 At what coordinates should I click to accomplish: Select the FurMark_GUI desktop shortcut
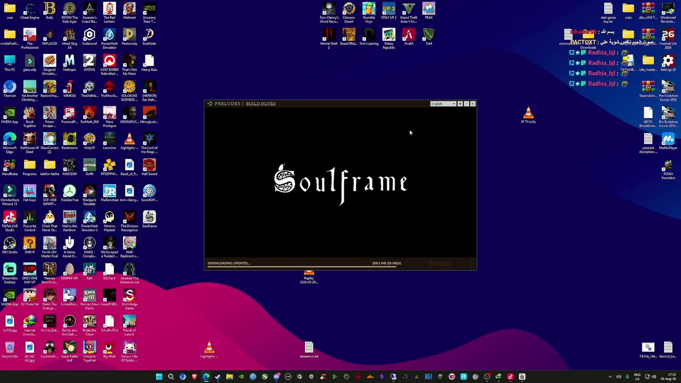89,115
